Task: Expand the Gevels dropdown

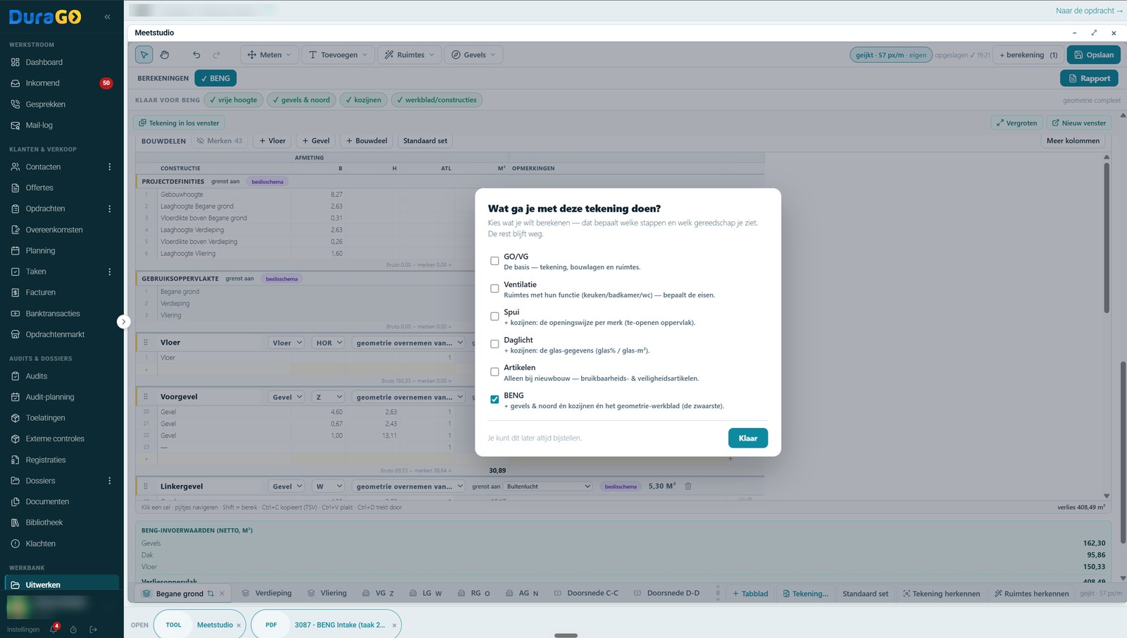Action: pos(473,54)
